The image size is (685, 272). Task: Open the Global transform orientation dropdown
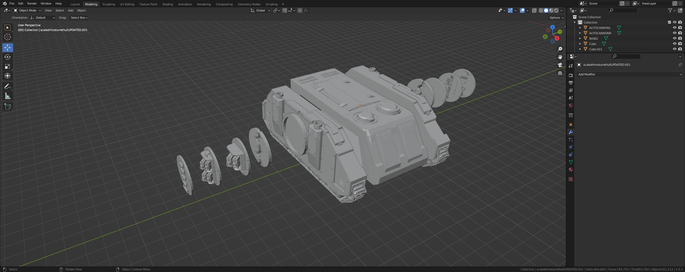coord(260,10)
